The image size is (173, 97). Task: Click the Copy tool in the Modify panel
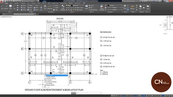click(x=23, y=8)
